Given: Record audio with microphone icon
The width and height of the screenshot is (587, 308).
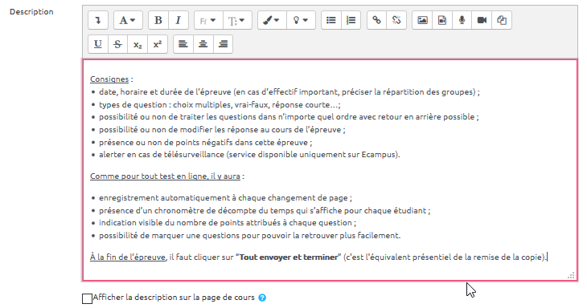Looking at the screenshot, I should 462,20.
